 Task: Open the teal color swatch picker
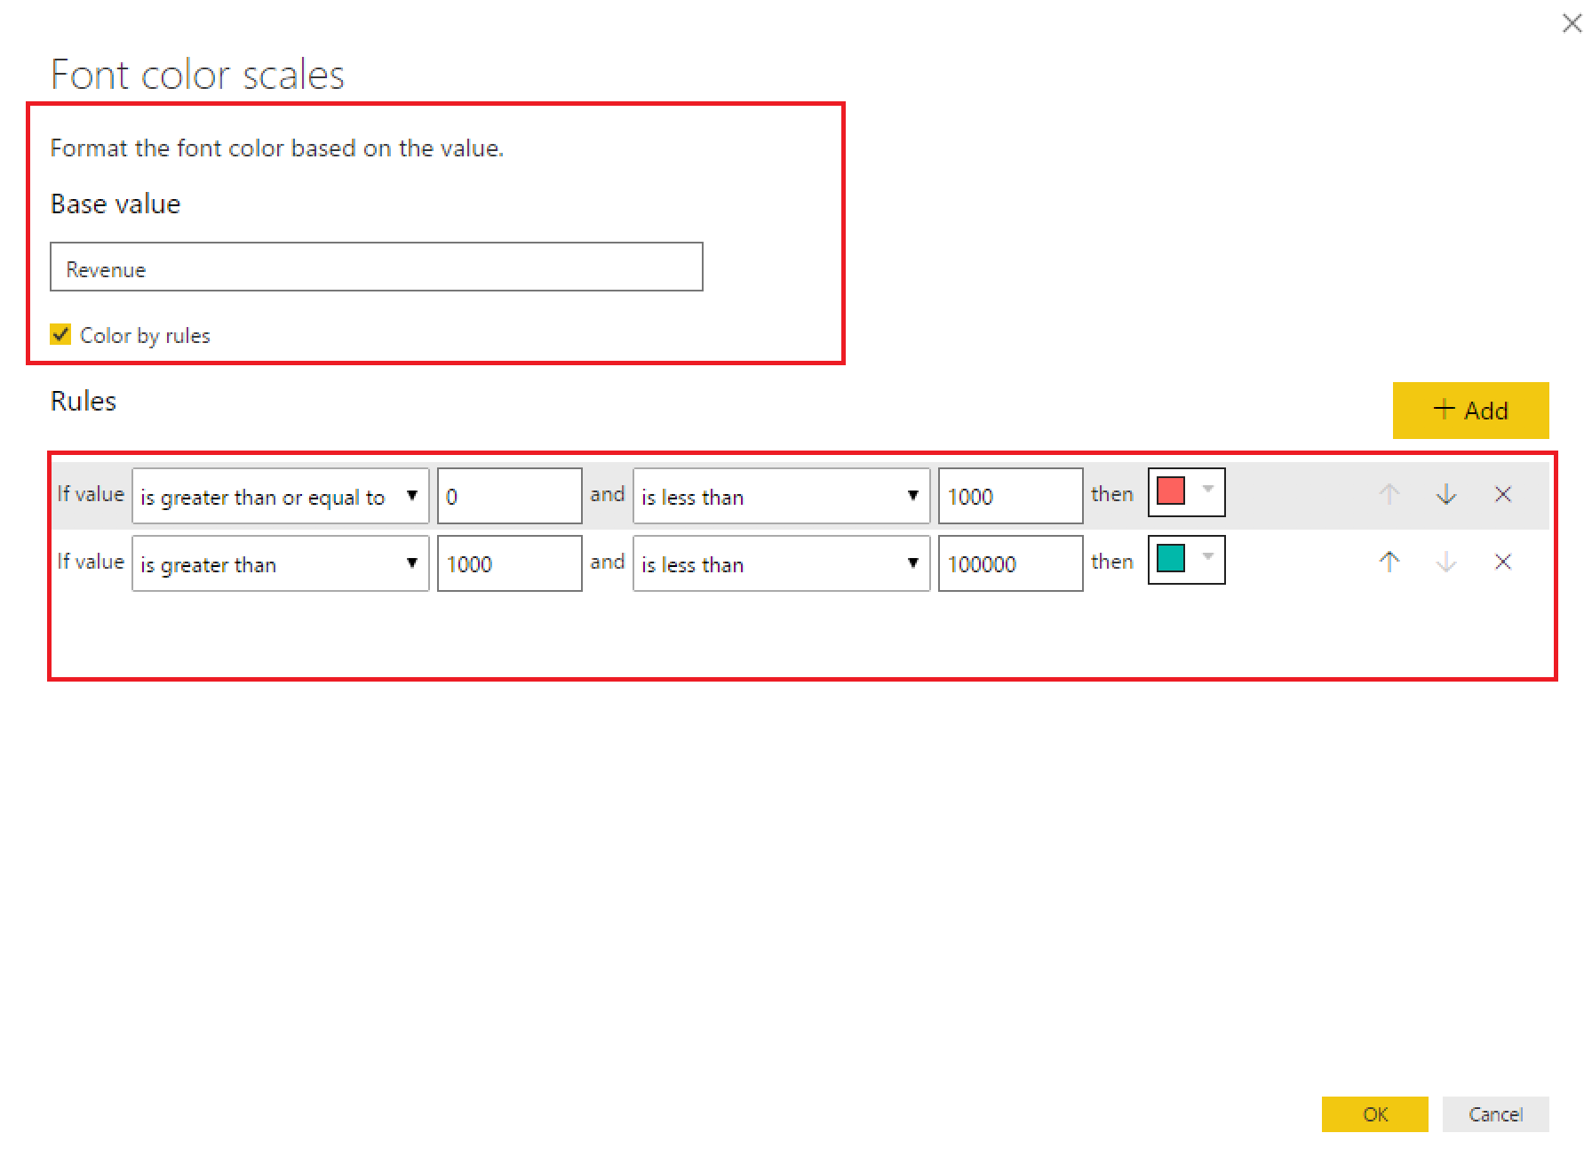coord(1186,560)
